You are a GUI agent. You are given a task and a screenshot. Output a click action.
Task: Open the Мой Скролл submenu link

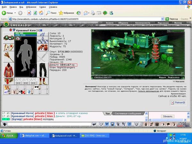click(x=135, y=25)
